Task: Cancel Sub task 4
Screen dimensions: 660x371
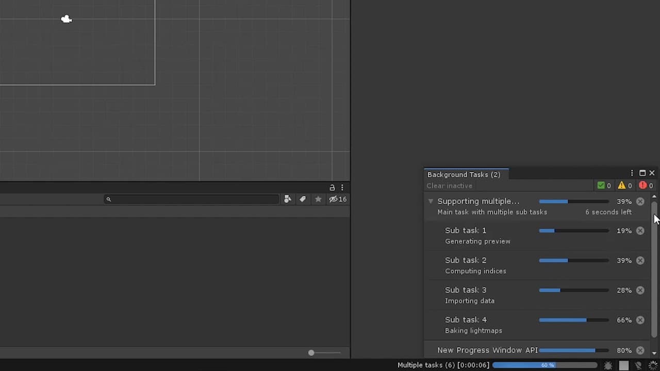Action: coord(640,321)
